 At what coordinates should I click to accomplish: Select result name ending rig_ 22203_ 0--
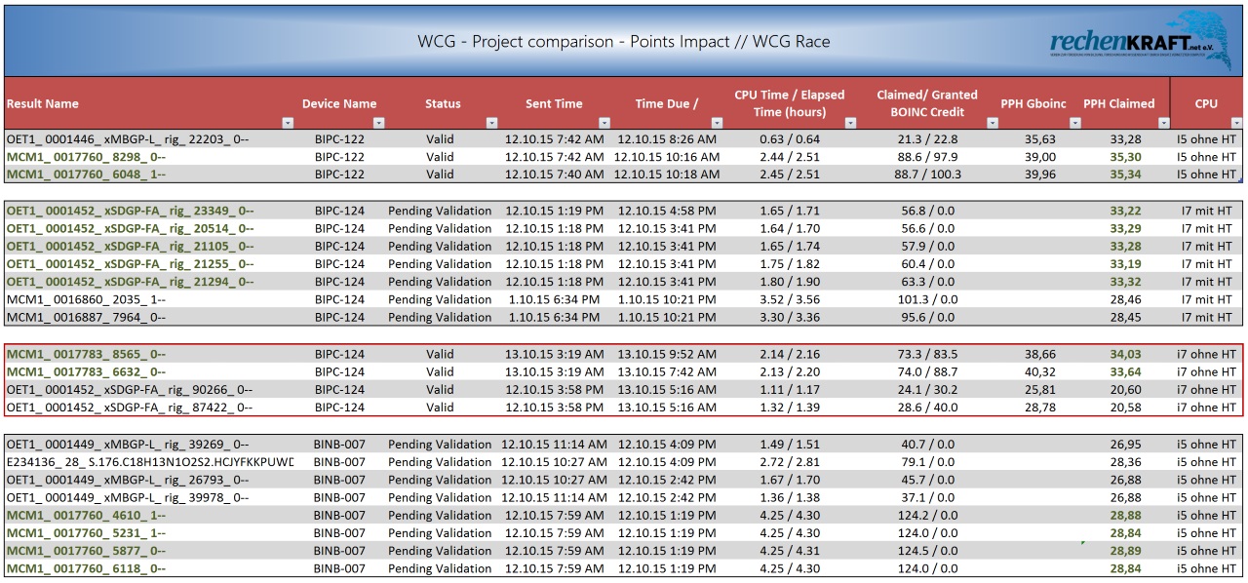128,139
